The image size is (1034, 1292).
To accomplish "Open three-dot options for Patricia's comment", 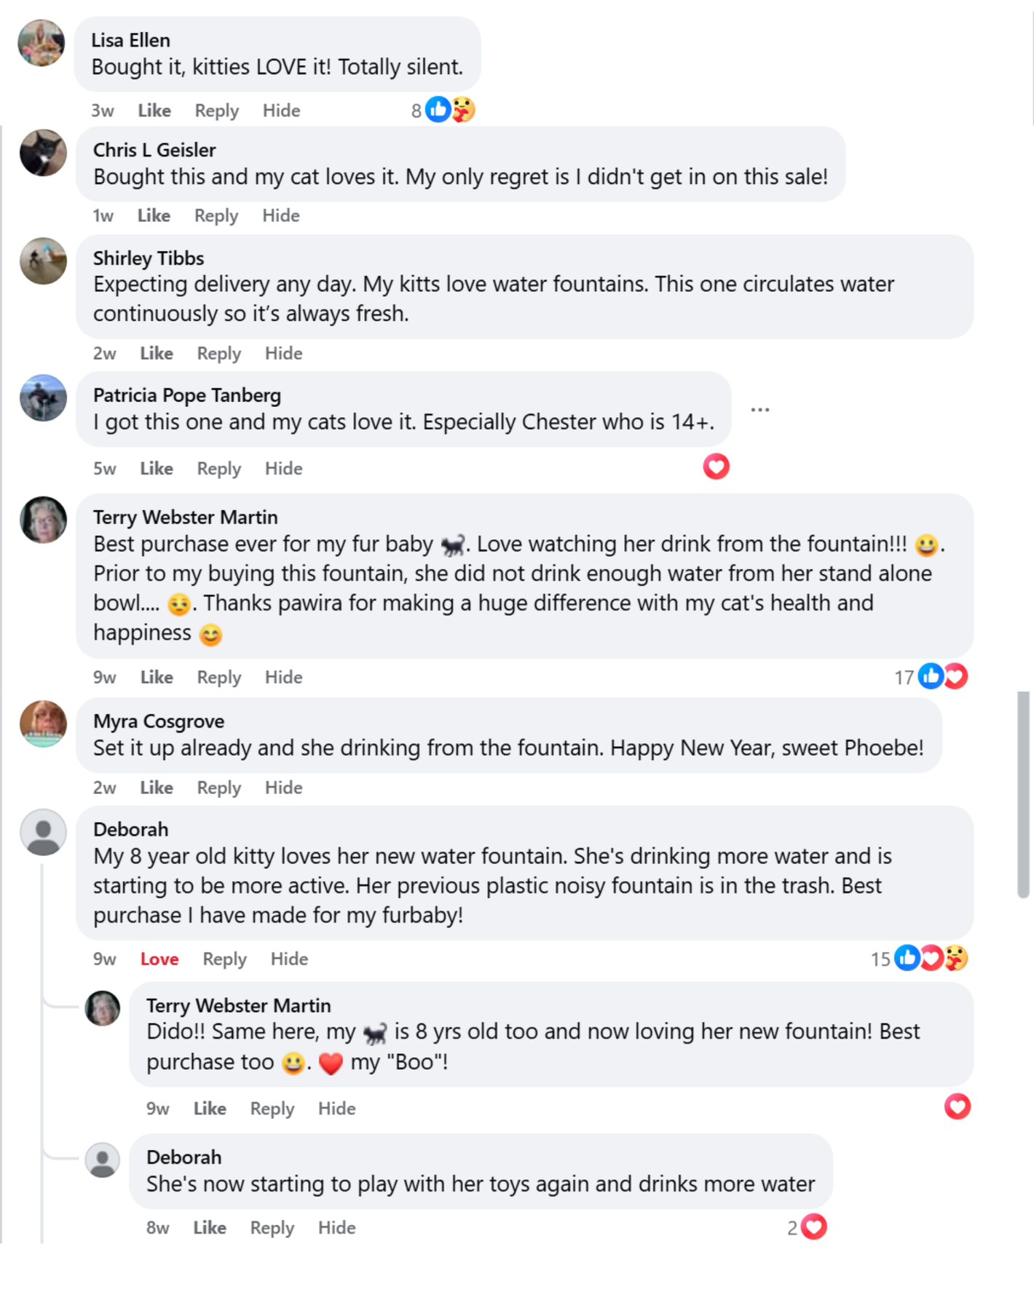I will coord(760,410).
